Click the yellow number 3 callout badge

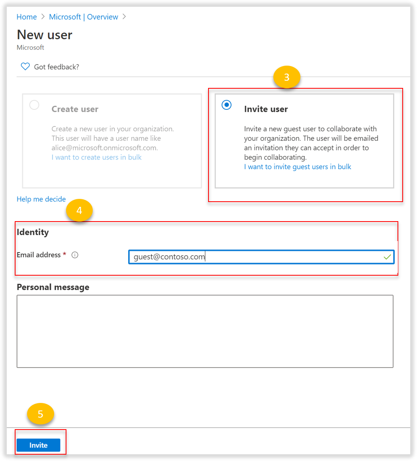click(287, 77)
